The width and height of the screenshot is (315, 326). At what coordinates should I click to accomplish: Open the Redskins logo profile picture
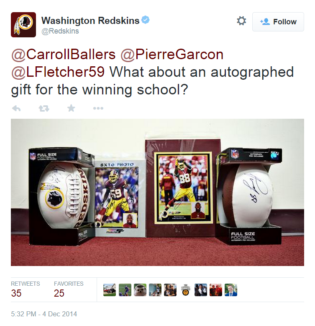[x=23, y=25]
